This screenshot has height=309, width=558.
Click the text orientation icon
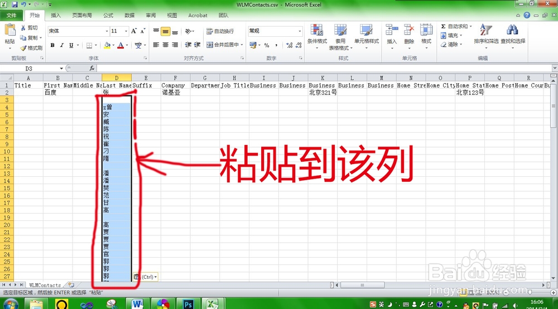pyautogui.click(x=189, y=31)
